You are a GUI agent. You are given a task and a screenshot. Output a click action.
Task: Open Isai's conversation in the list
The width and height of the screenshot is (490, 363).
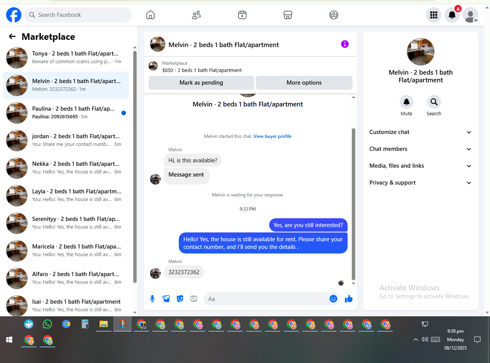[66, 305]
